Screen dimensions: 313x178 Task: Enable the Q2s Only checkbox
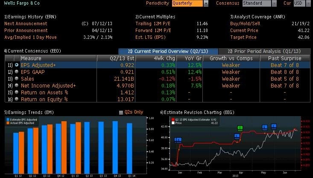point(121,113)
